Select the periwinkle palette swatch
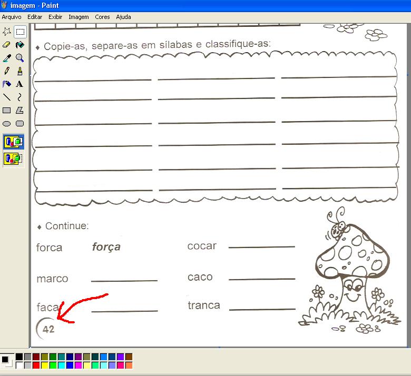The image size is (411, 376). click(x=112, y=365)
